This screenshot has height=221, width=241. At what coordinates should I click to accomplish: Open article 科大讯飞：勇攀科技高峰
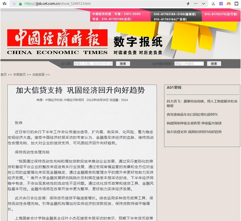tap(202, 103)
